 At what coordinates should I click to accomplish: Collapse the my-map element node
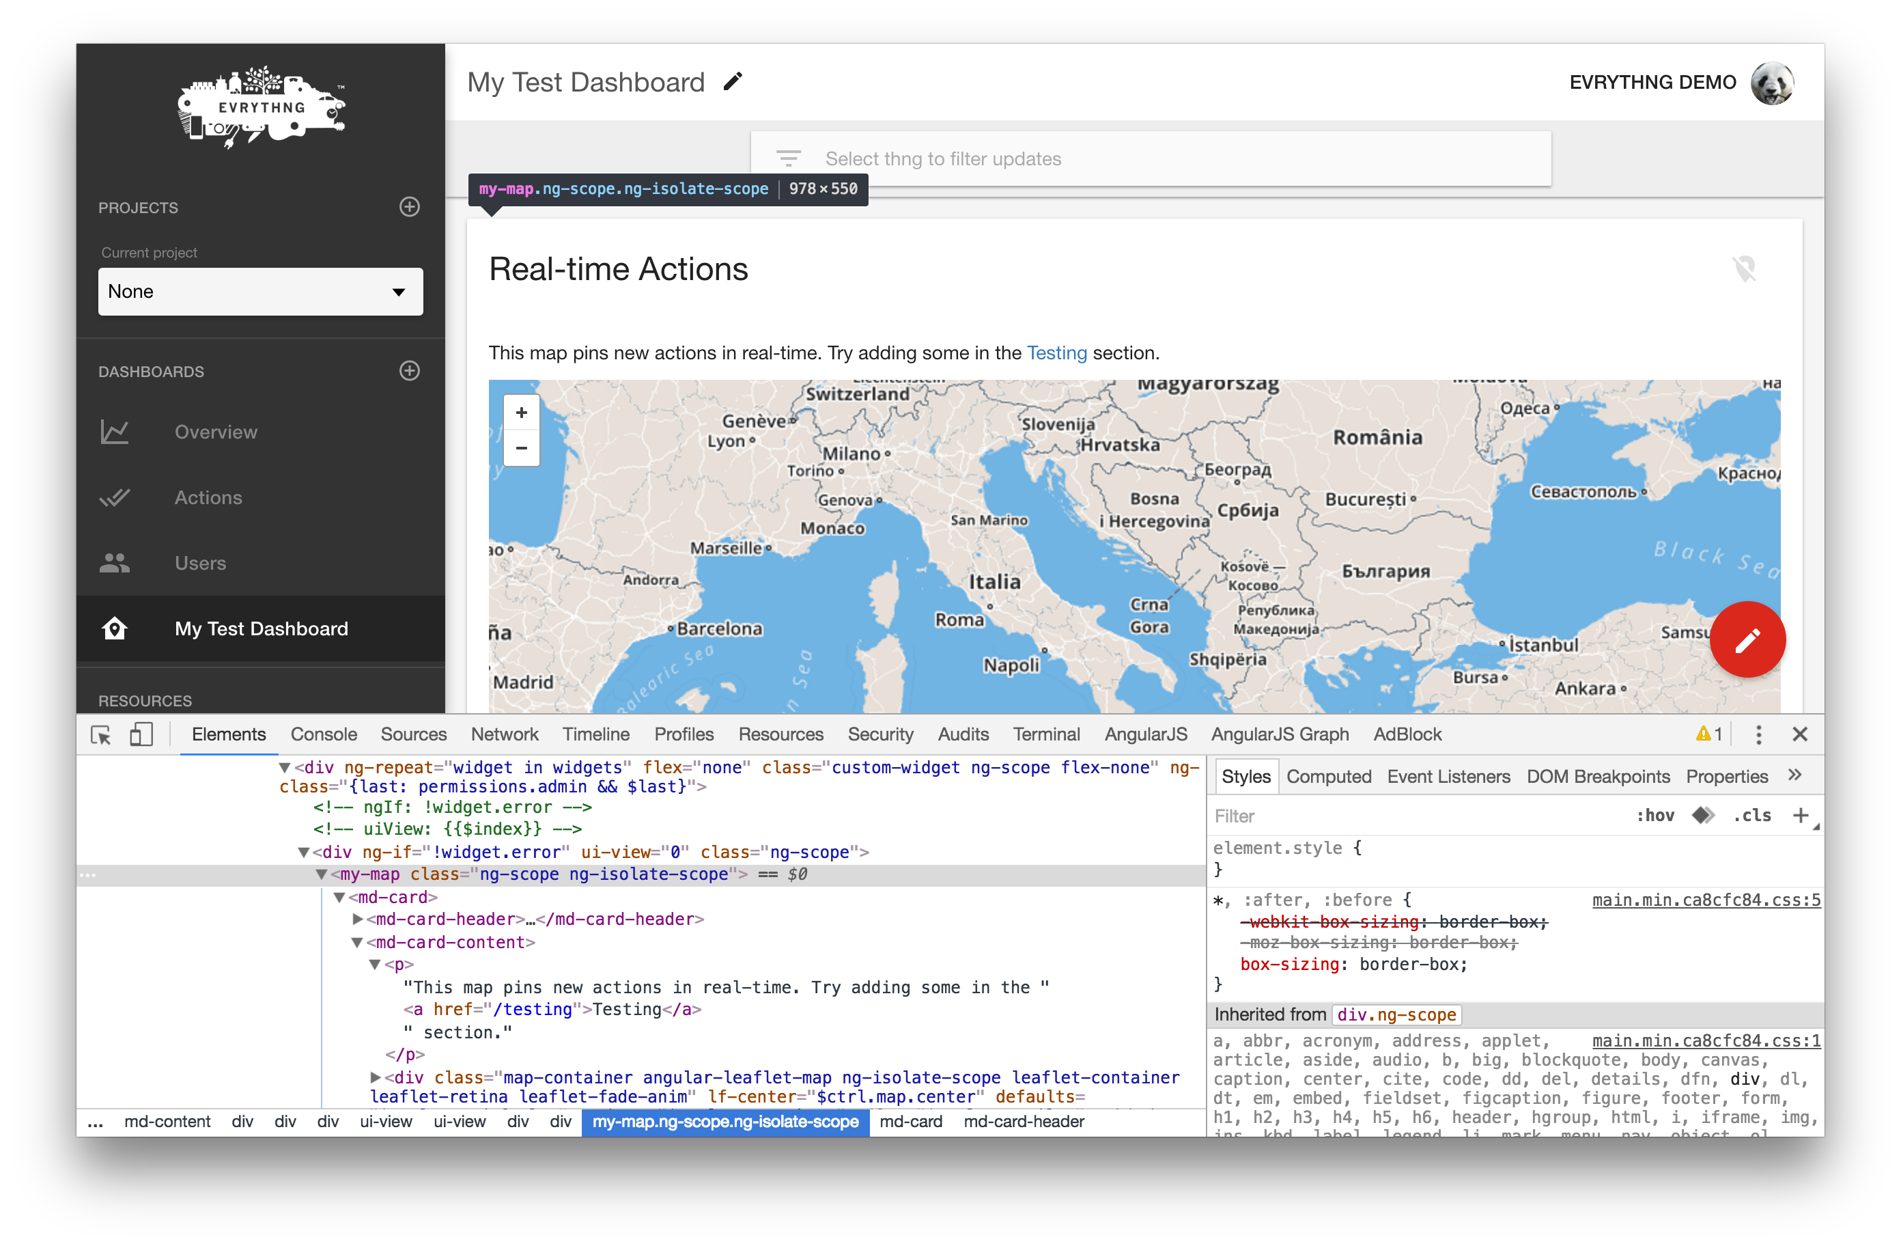coord(321,874)
